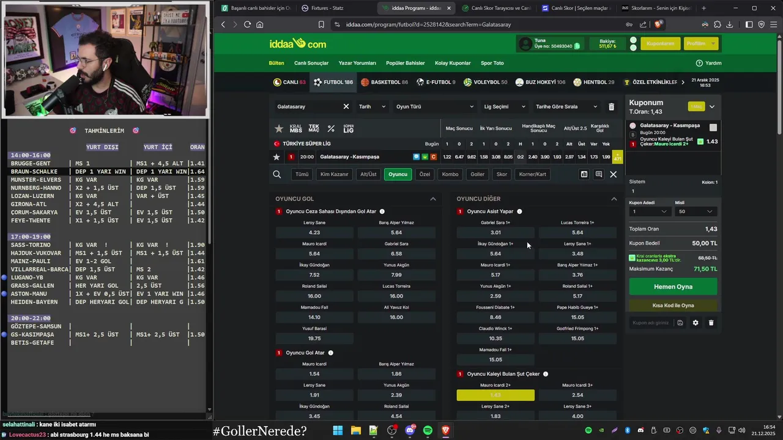Open the Windows Start button
The width and height of the screenshot is (783, 440).
[x=338, y=430]
